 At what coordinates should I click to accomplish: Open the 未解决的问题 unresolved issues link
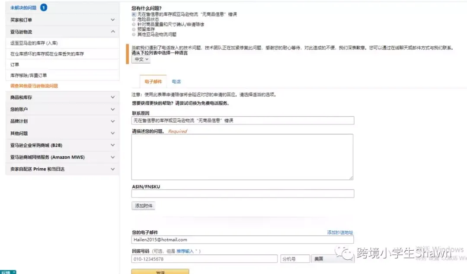coord(23,8)
